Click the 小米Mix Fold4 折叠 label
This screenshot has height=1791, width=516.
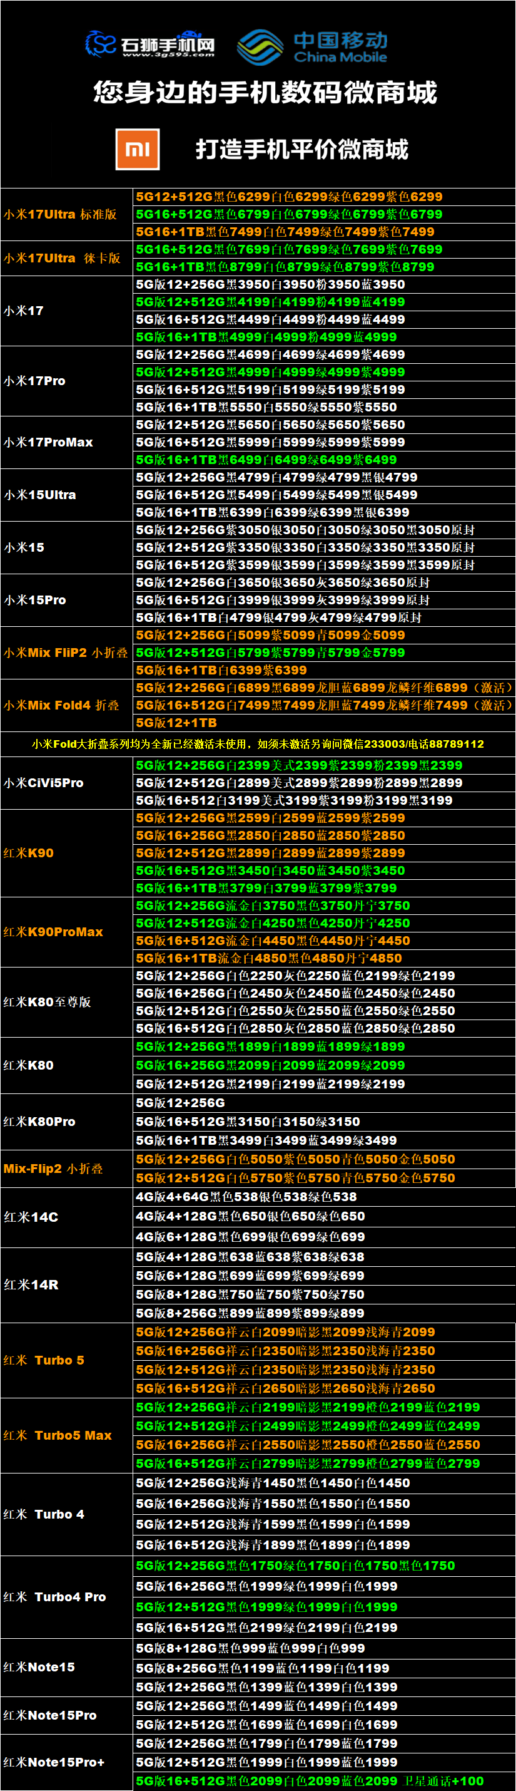click(x=61, y=705)
